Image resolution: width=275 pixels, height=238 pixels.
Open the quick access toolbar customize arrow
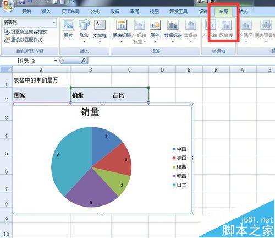click(73, 2)
